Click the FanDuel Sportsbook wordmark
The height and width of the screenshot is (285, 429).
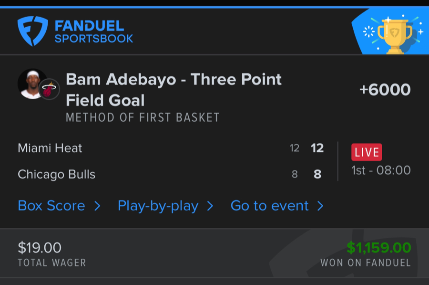pyautogui.click(x=93, y=32)
